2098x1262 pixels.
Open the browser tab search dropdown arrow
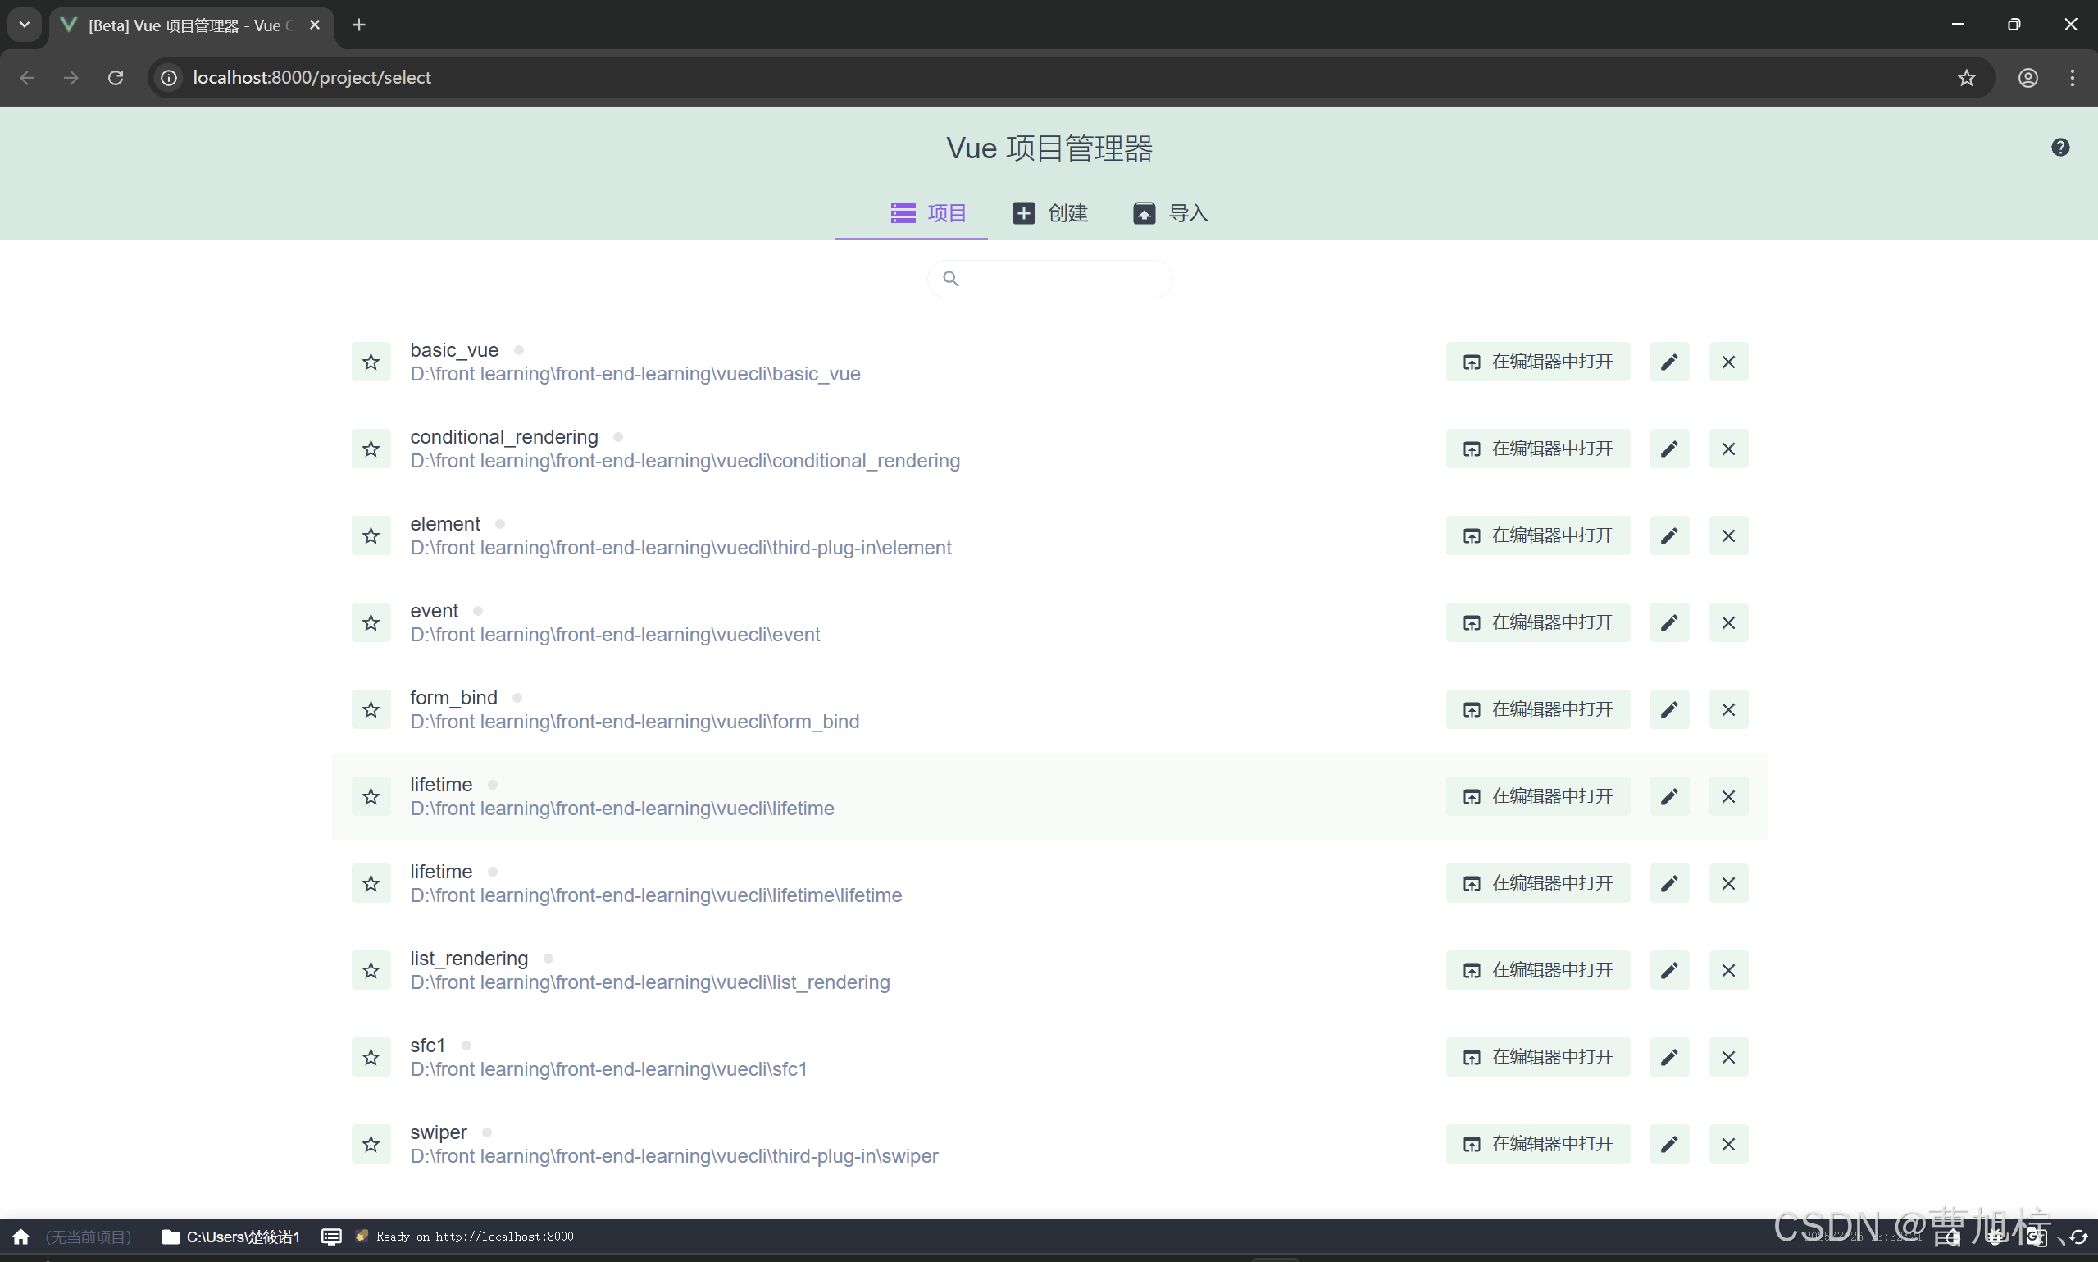24,25
